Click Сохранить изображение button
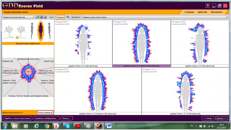This screenshot has height=130, width=231. point(46,118)
